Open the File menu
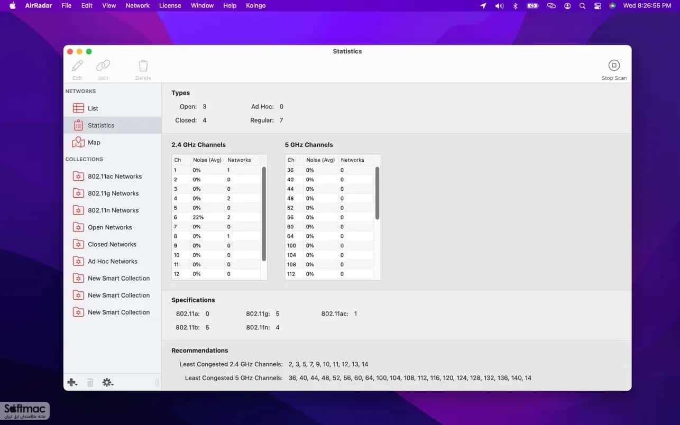This screenshot has height=425, width=680. click(x=66, y=5)
